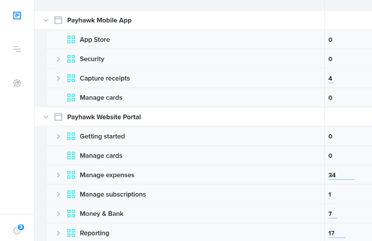Open the Reporting row label
Viewport: 372px width, 241px height.
tap(94, 233)
